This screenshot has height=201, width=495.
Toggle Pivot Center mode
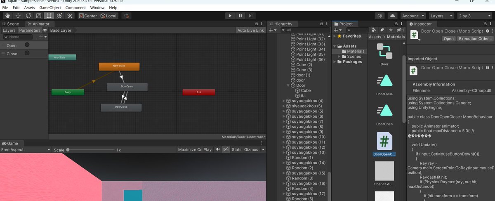pyautogui.click(x=88, y=16)
